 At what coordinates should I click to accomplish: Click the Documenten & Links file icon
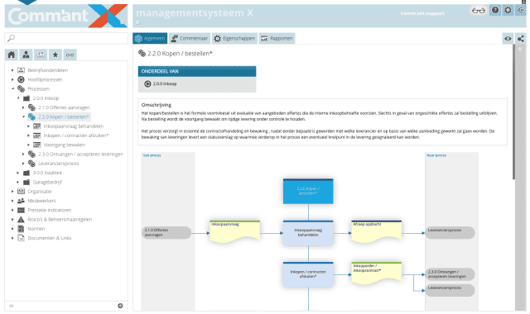pos(21,238)
